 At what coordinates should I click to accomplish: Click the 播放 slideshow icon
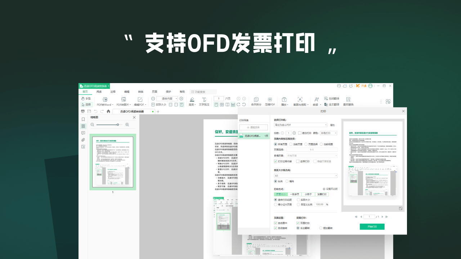click(284, 99)
